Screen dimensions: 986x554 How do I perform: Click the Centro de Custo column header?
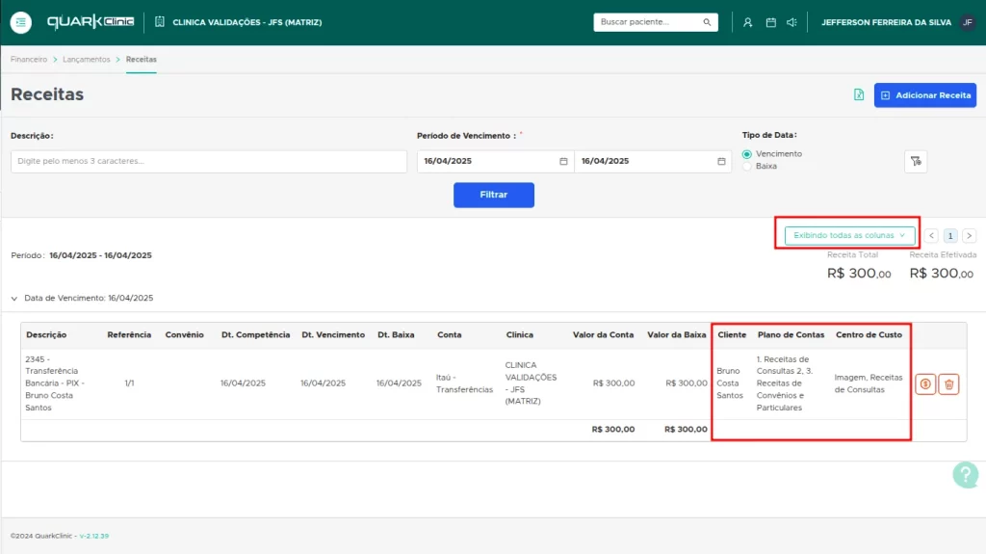pos(869,335)
